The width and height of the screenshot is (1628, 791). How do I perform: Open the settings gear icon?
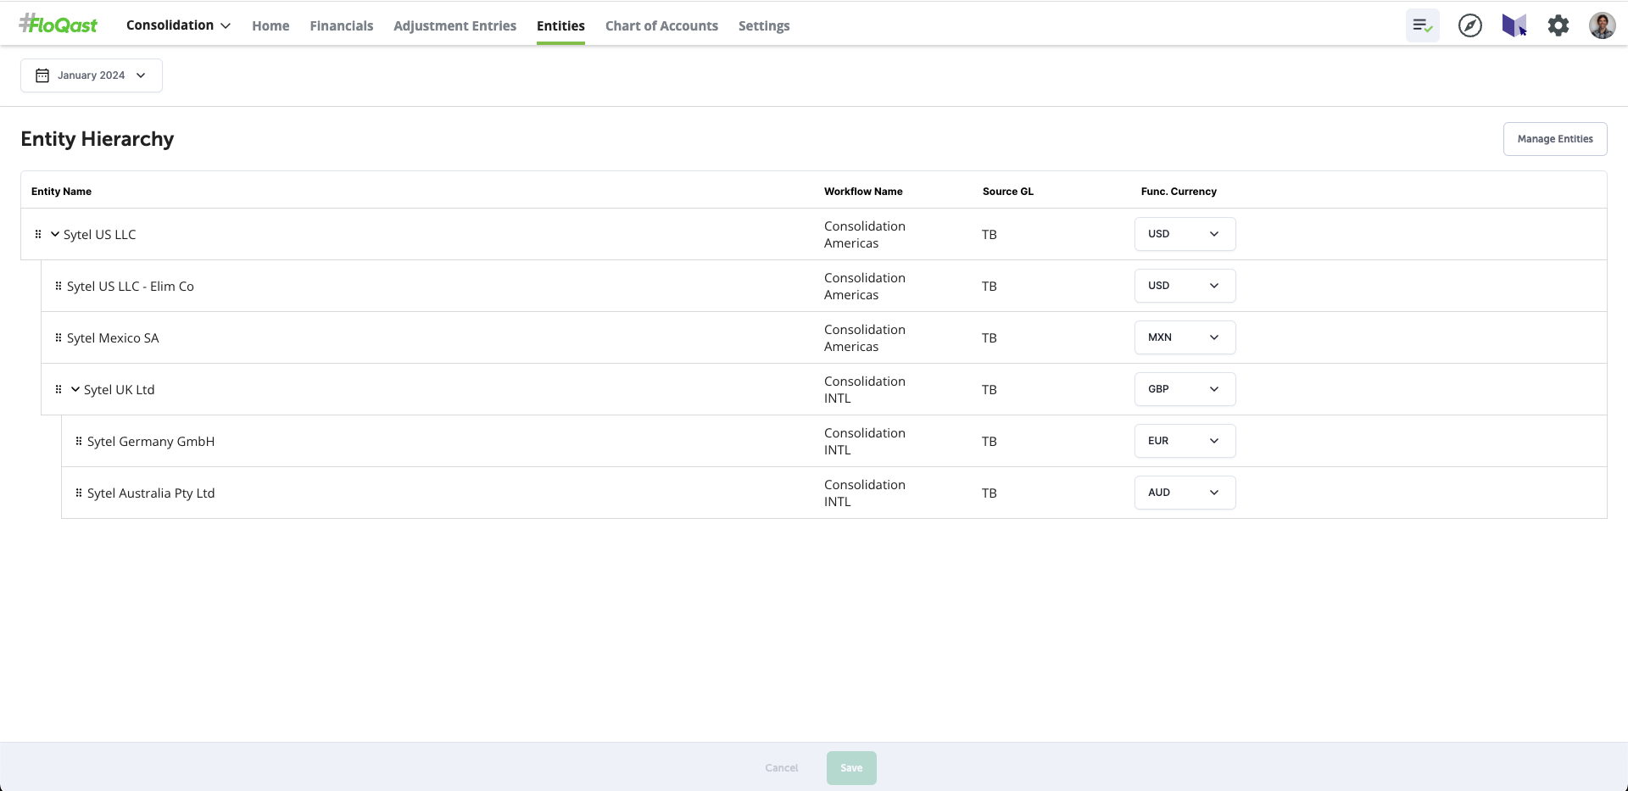[1558, 25]
